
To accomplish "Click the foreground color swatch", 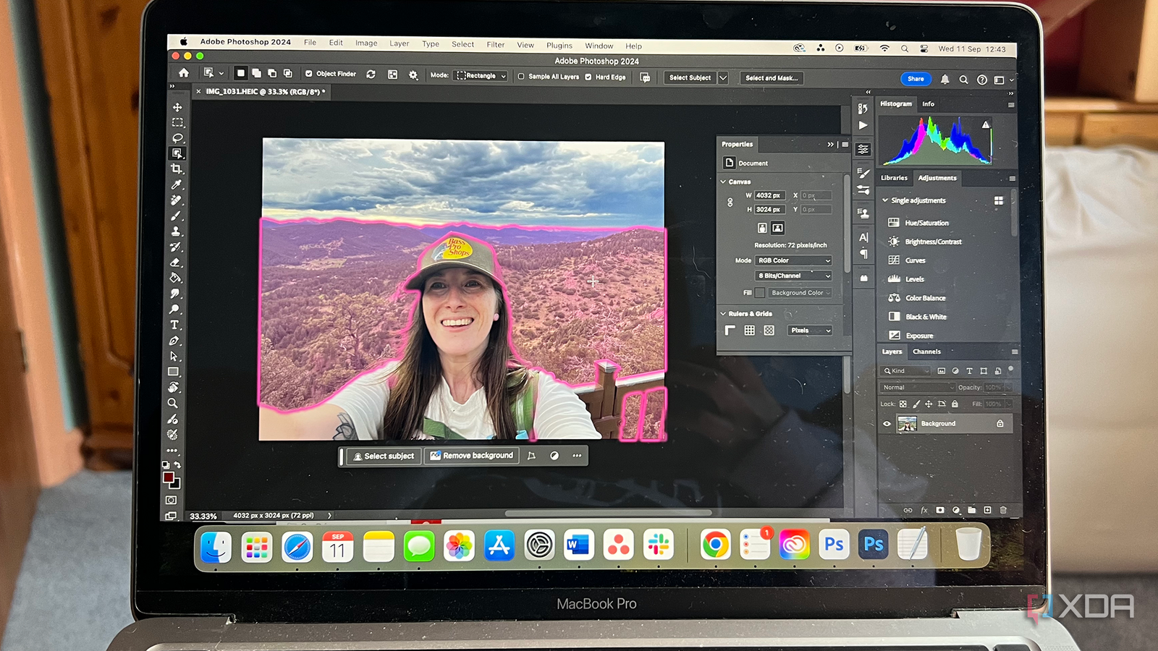I will pos(169,477).
